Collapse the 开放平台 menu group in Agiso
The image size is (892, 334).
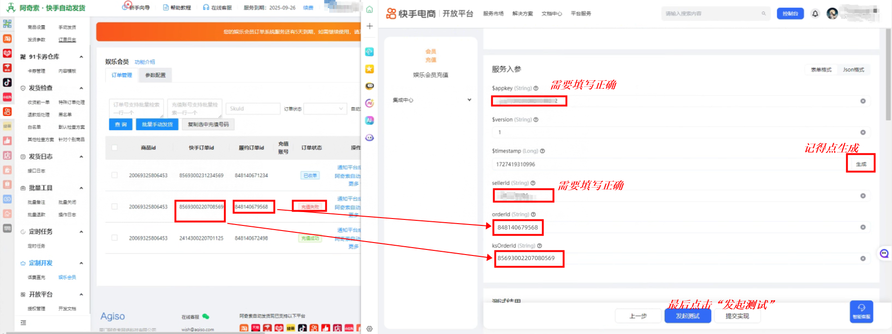pyautogui.click(x=81, y=295)
